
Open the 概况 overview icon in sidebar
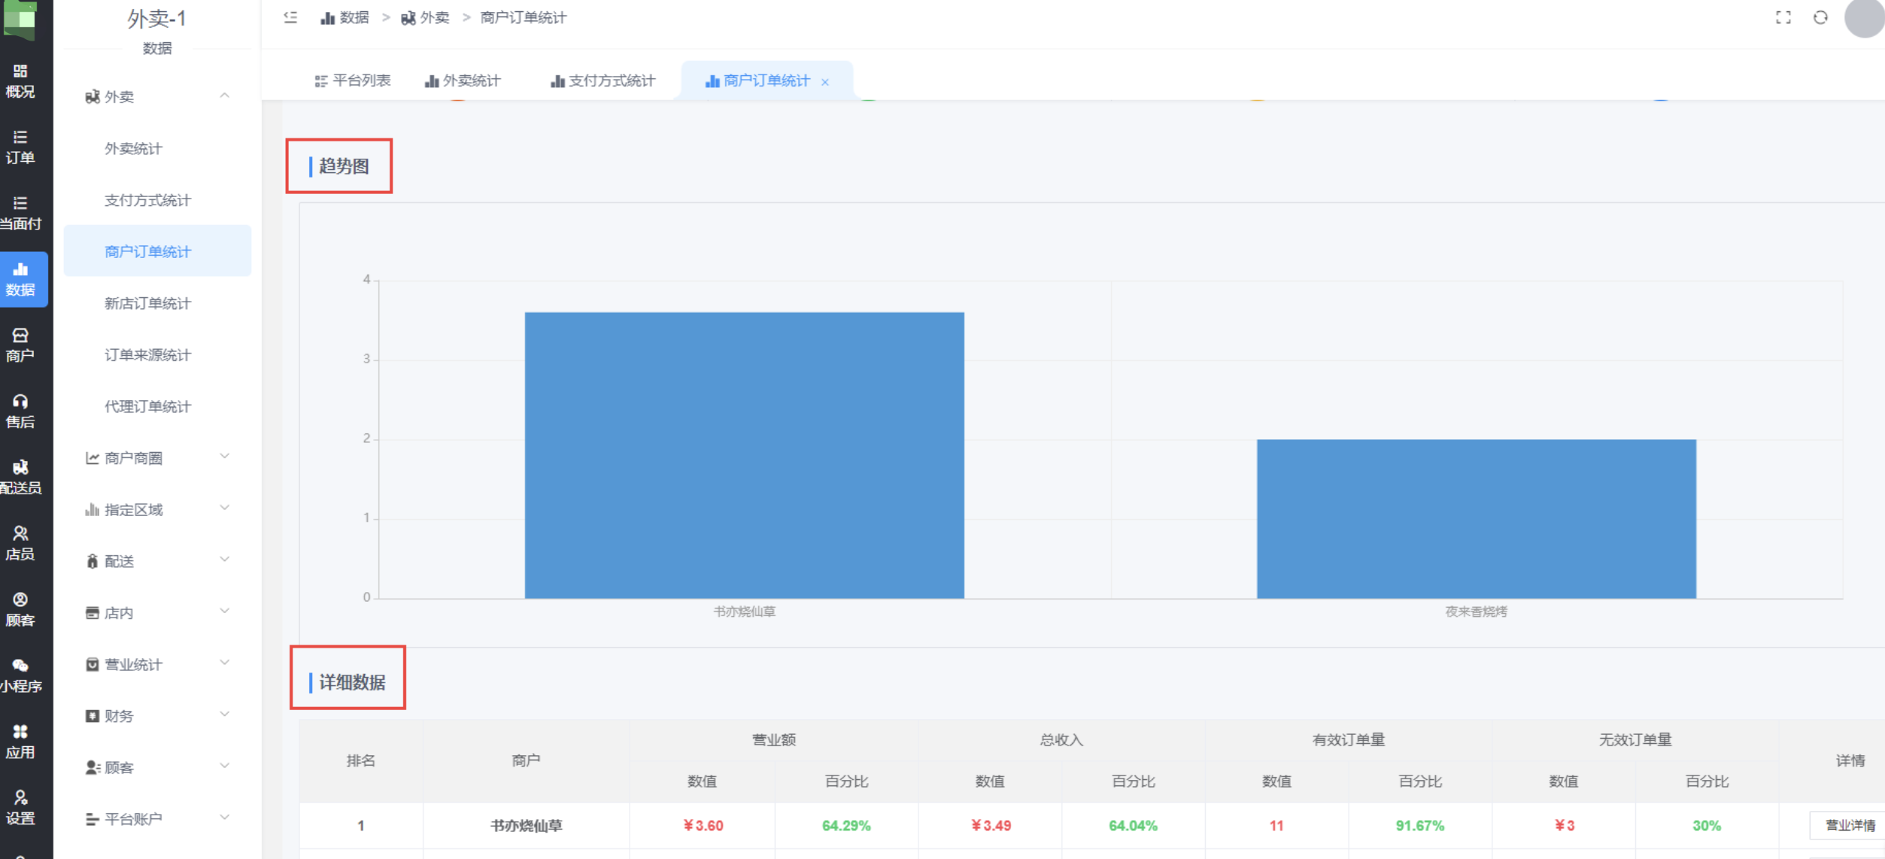coord(20,81)
